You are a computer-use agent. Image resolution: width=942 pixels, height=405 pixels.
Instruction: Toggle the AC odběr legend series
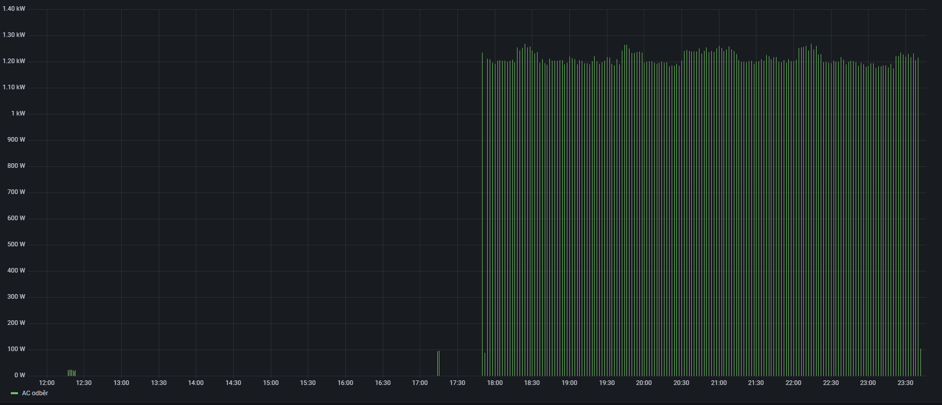click(x=35, y=393)
